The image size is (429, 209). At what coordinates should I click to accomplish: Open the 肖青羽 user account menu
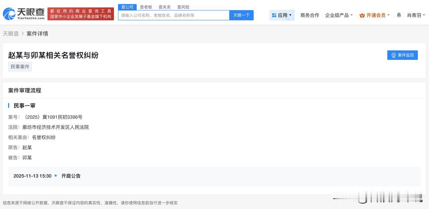(416, 15)
